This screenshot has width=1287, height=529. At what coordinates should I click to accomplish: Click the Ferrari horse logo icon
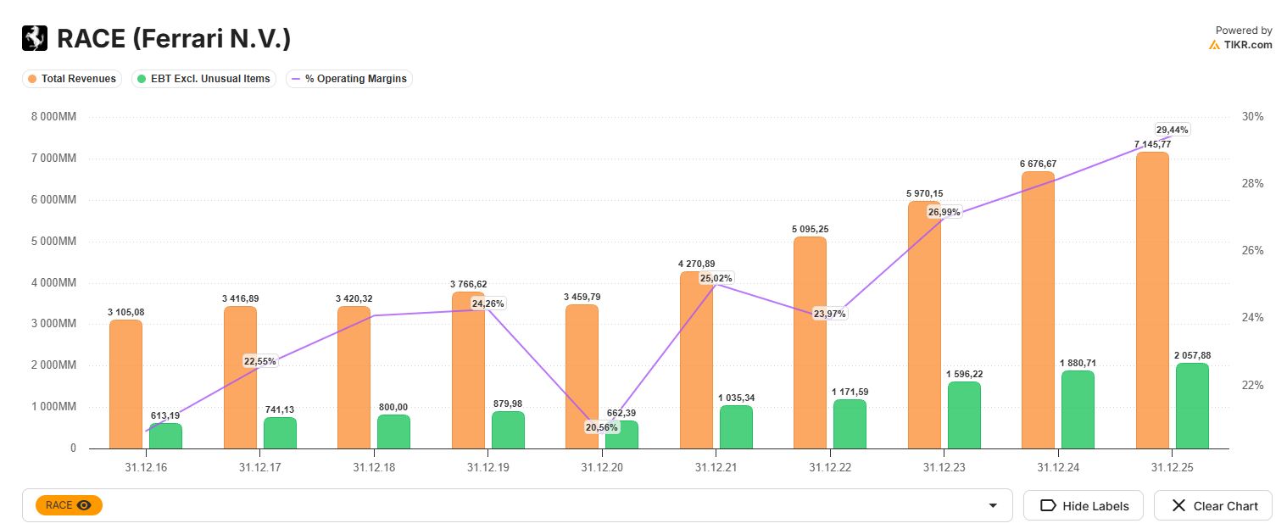[35, 38]
